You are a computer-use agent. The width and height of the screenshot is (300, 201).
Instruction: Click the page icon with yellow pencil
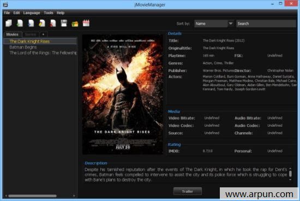(x=41, y=23)
